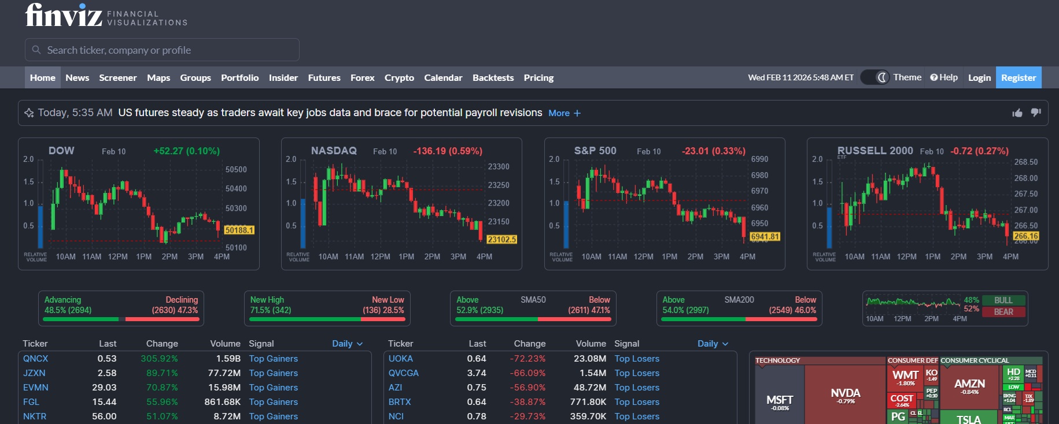Expand the Daily dropdown for Top Gainers
This screenshot has height=424, width=1059.
pyautogui.click(x=348, y=344)
